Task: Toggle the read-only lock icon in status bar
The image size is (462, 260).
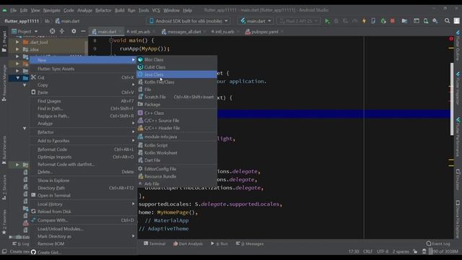Action: (x=415, y=251)
